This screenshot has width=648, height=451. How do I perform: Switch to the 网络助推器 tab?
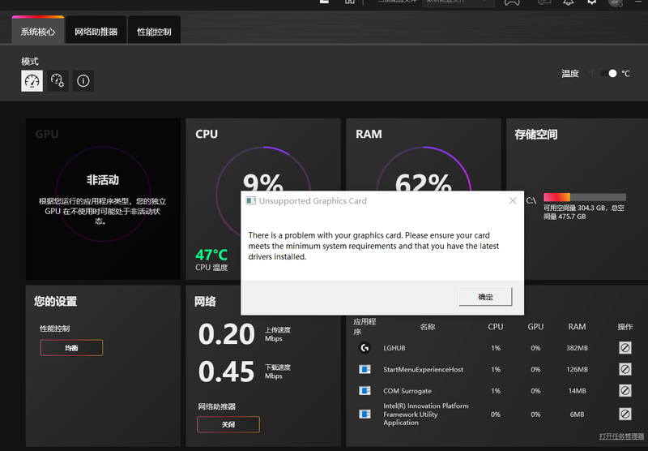[x=96, y=32]
